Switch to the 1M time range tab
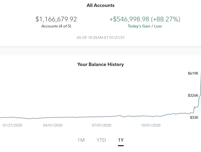Screen dimensions: 201x152 [81, 140]
